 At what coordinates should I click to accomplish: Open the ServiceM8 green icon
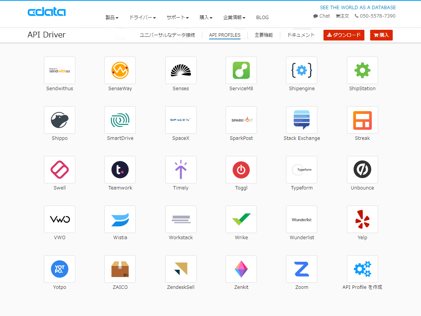(241, 70)
